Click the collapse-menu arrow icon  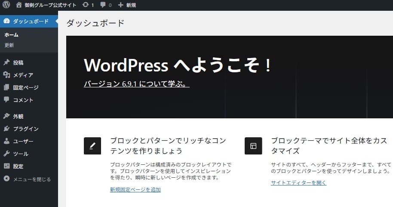pyautogui.click(x=6, y=179)
